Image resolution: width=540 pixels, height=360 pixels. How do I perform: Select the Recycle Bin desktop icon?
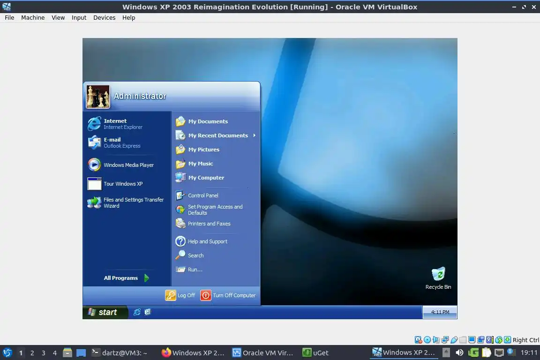438,278
